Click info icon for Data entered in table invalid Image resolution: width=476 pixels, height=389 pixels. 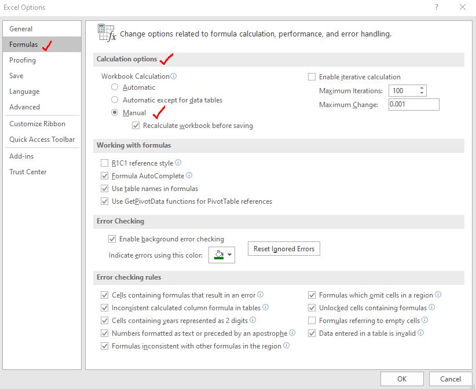421,333
